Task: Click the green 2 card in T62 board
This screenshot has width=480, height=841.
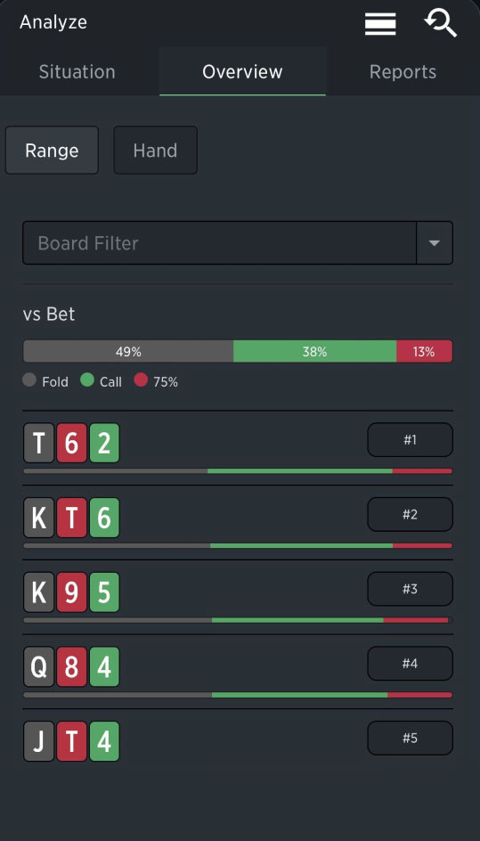Action: 104,443
